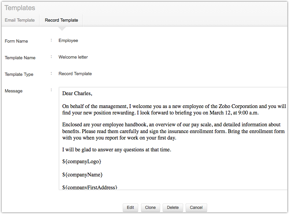Viewport: 289px width, 214px height.
Task: Delete this record template
Action: [x=173, y=208]
